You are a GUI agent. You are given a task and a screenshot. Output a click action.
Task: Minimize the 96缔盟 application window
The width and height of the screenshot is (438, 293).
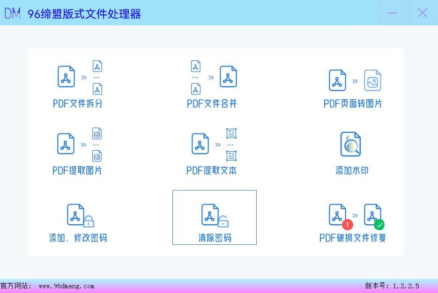point(393,13)
